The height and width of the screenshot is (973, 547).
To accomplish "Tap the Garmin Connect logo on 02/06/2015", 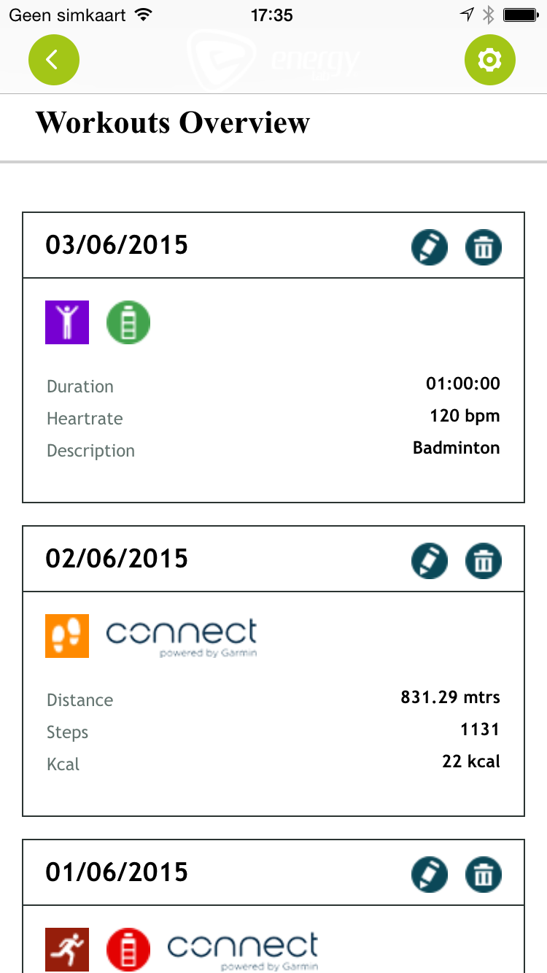I will [182, 637].
